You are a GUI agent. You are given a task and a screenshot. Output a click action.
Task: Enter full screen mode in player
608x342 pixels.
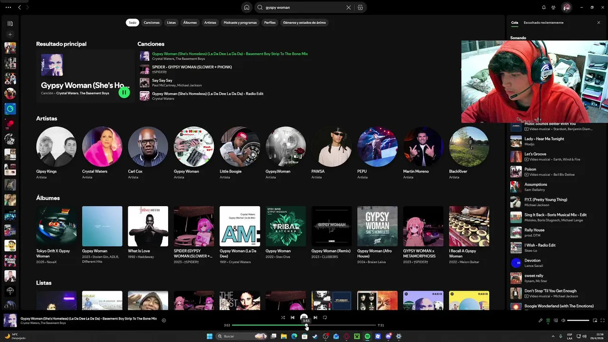pos(603,320)
